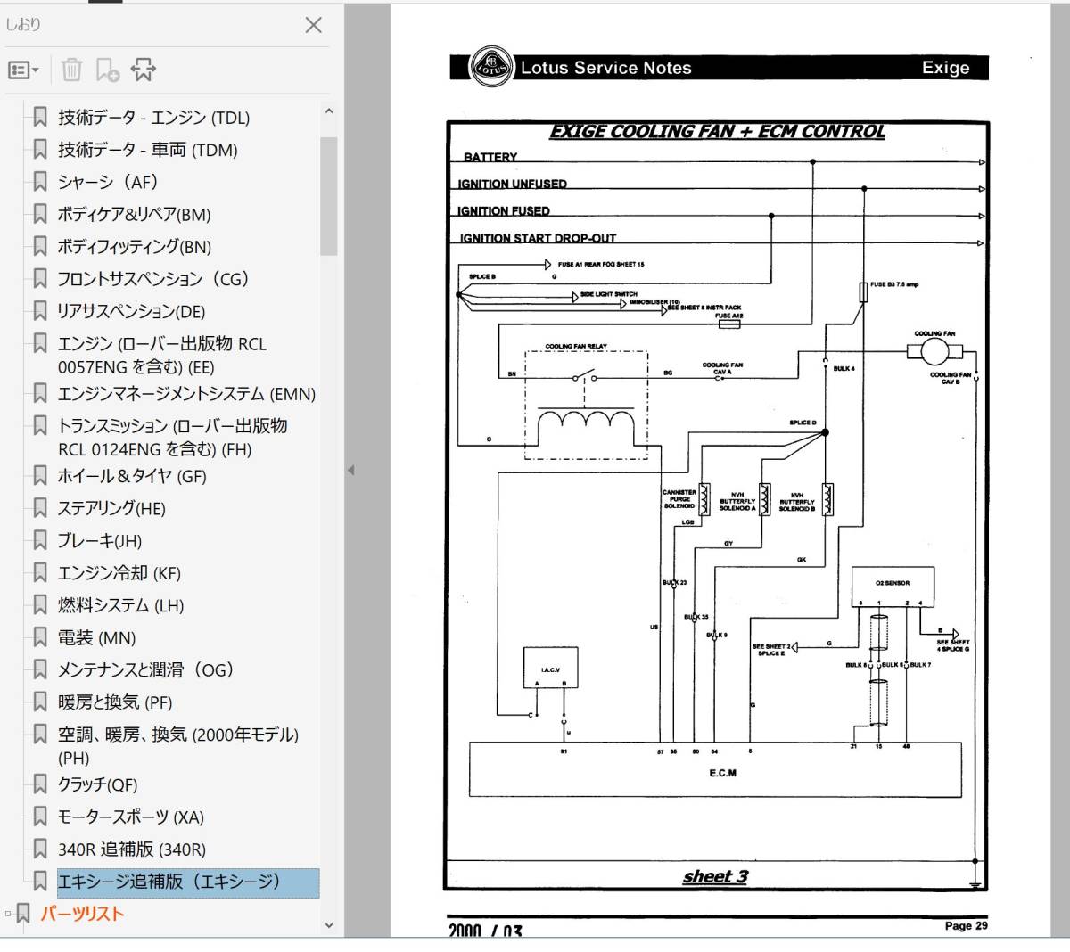Click bookmark icon beside ホイール＆タイヤ (GF)
This screenshot has height=952, width=1070.
[x=40, y=476]
